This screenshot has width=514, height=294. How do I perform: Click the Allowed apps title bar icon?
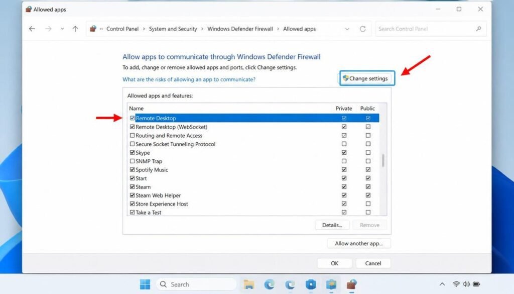(x=29, y=9)
